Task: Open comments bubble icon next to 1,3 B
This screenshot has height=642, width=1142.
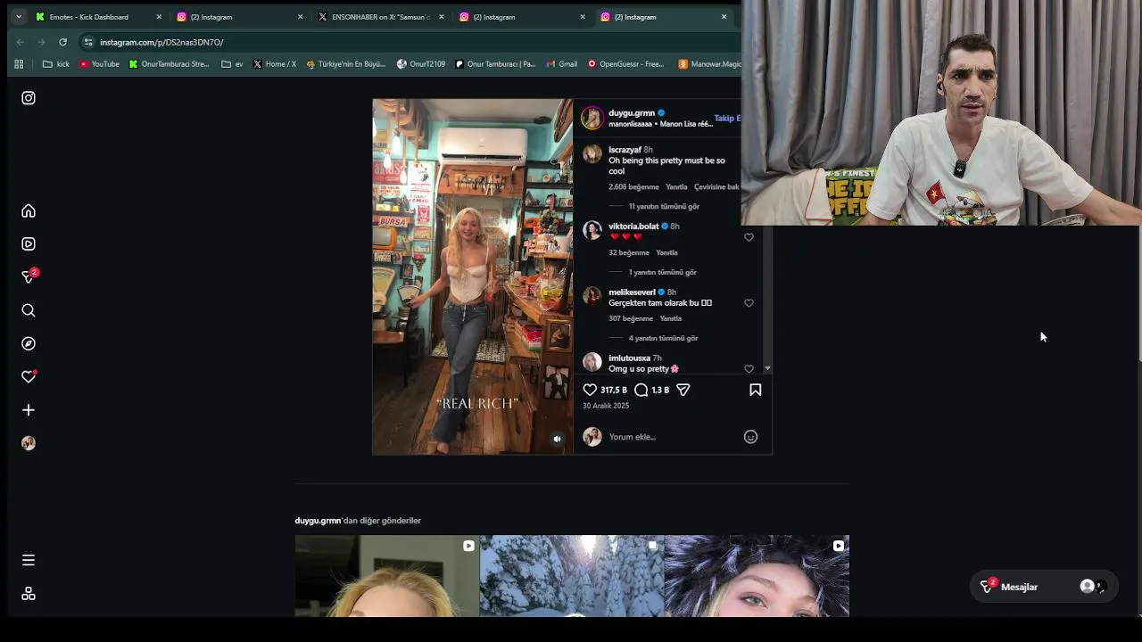Action: [x=641, y=390]
